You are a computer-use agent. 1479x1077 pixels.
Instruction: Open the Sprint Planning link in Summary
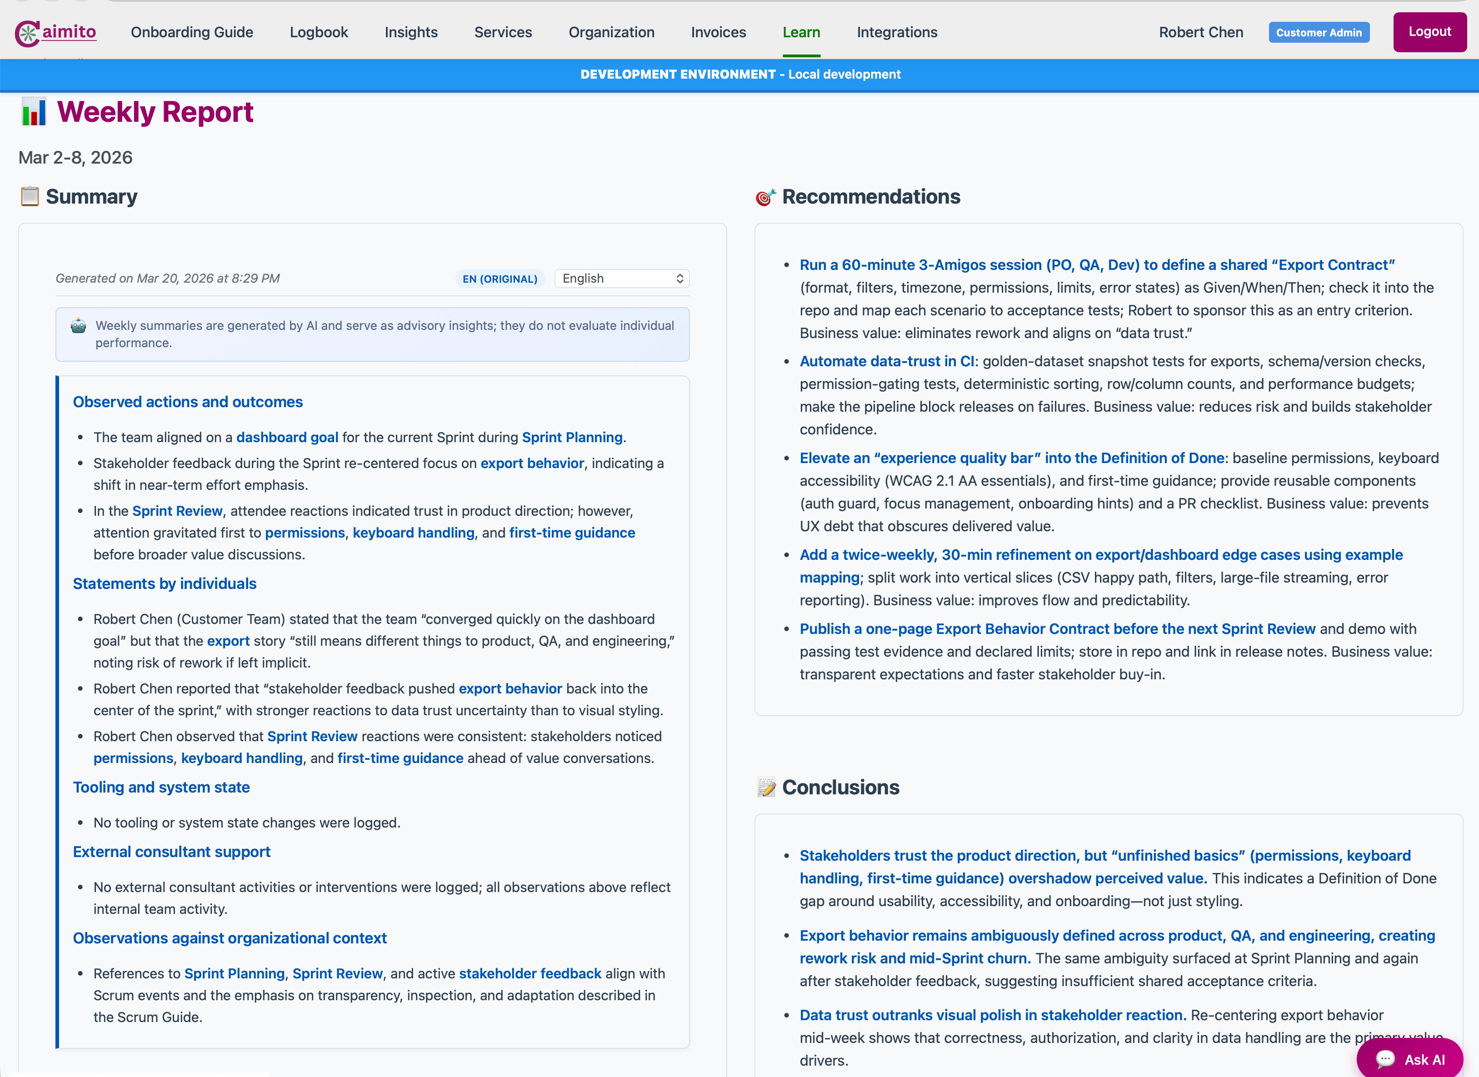click(x=572, y=438)
